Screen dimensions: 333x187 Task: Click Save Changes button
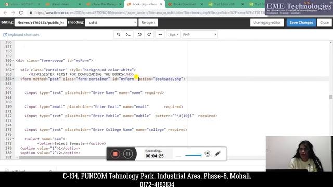tap(301, 23)
